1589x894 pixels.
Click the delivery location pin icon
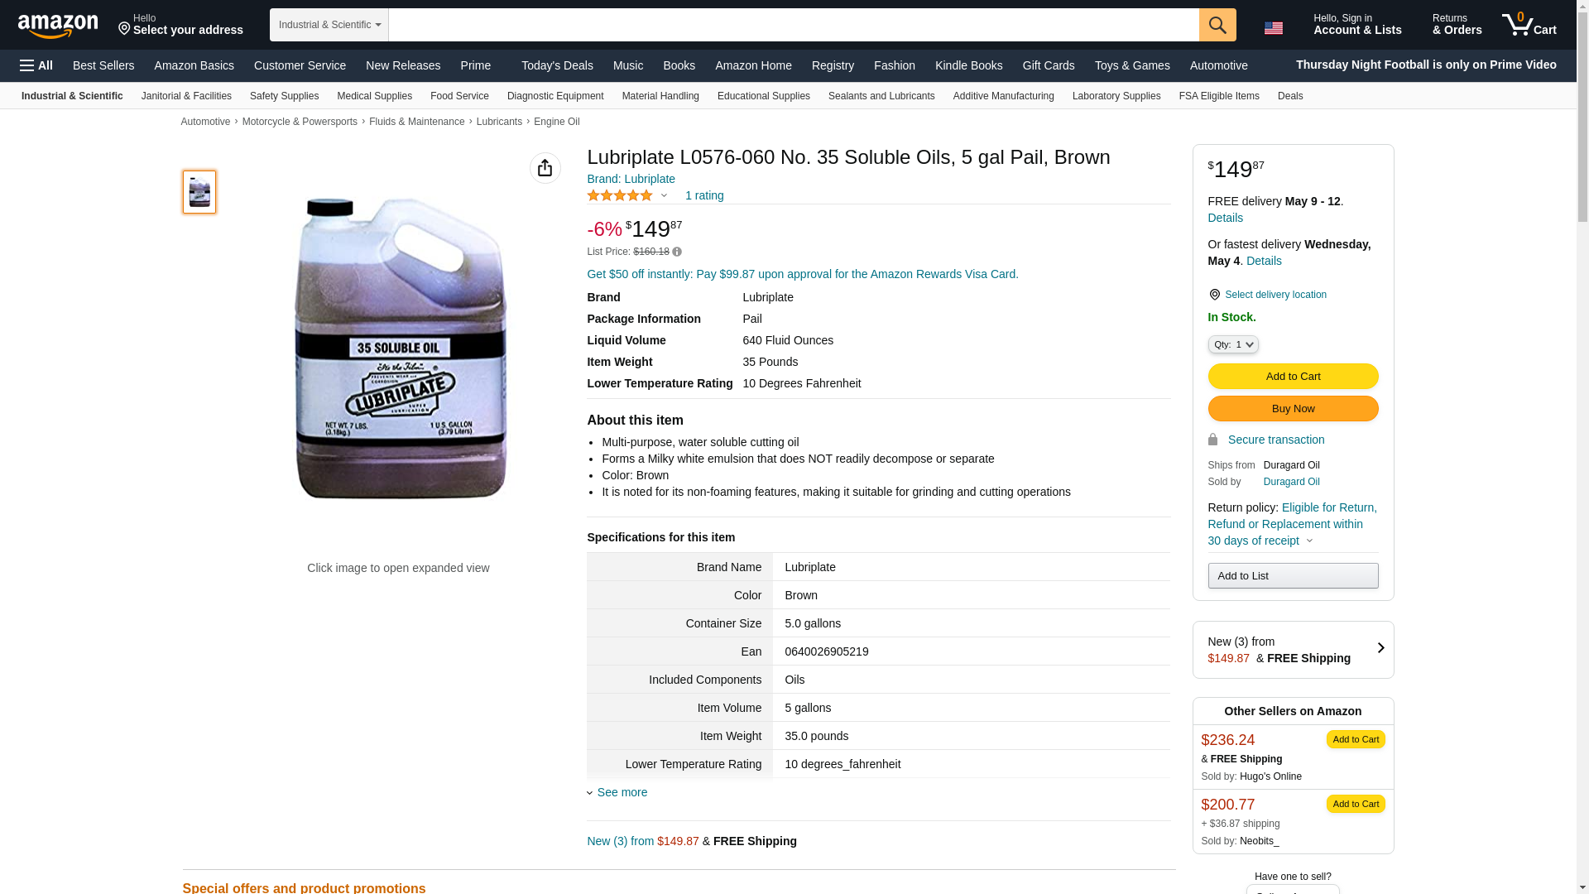tap(1214, 295)
